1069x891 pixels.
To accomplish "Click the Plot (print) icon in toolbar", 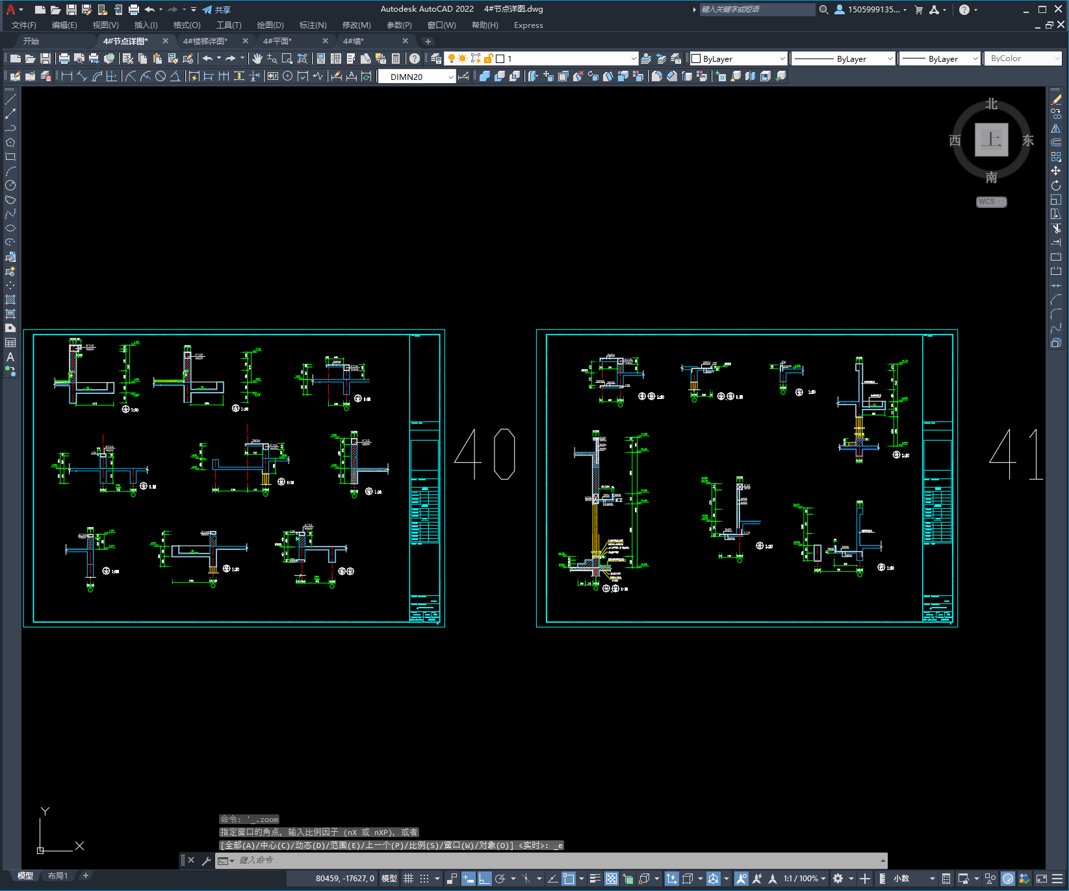I will pos(64,58).
